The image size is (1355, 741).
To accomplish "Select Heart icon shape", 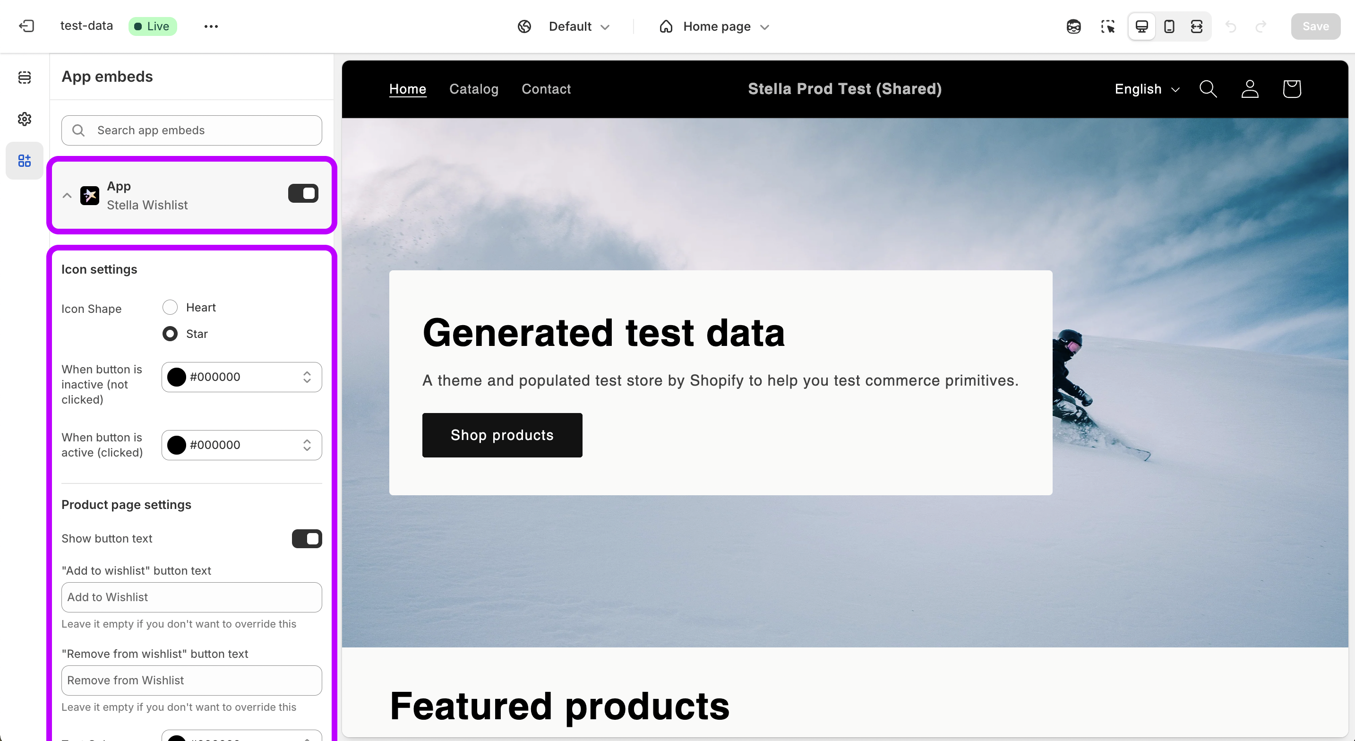I will click(x=170, y=307).
